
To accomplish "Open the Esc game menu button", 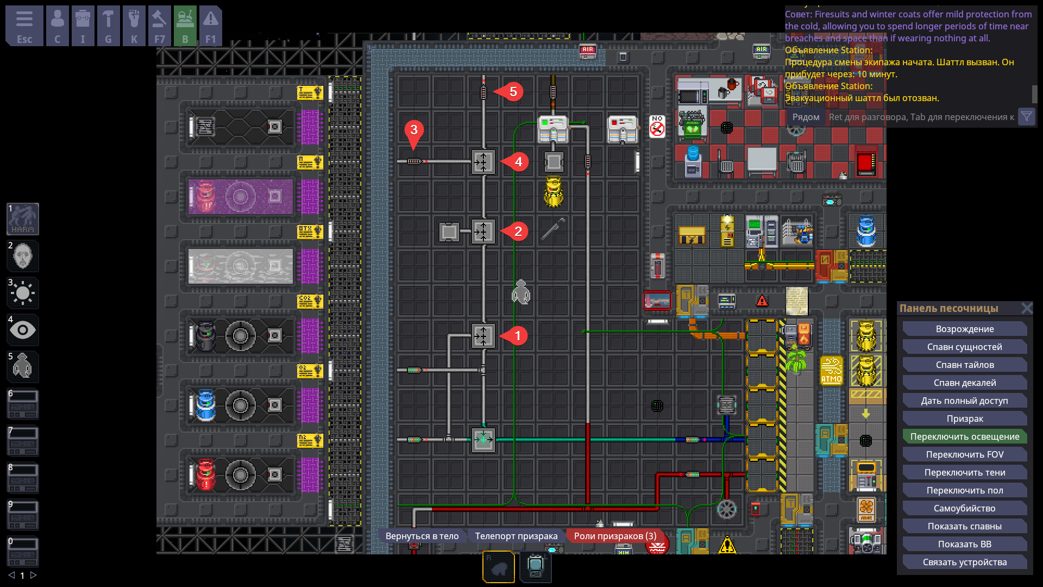I will [24, 26].
